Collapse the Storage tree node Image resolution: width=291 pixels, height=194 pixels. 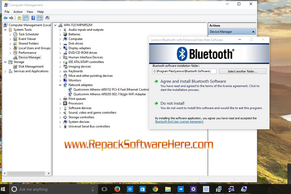(5, 62)
